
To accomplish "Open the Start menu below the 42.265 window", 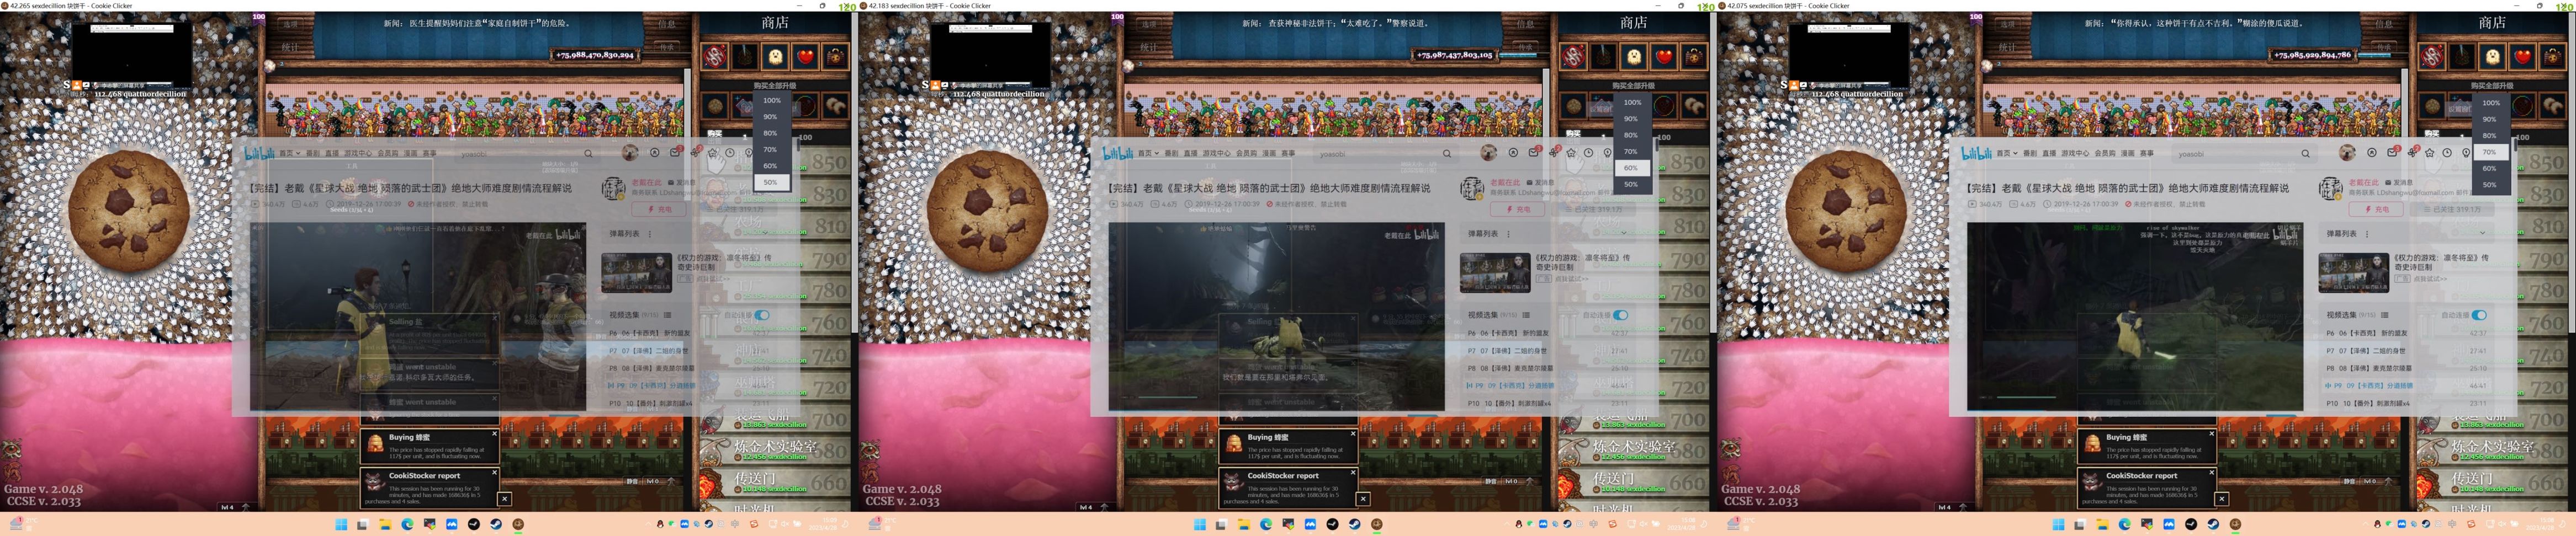I will point(341,524).
